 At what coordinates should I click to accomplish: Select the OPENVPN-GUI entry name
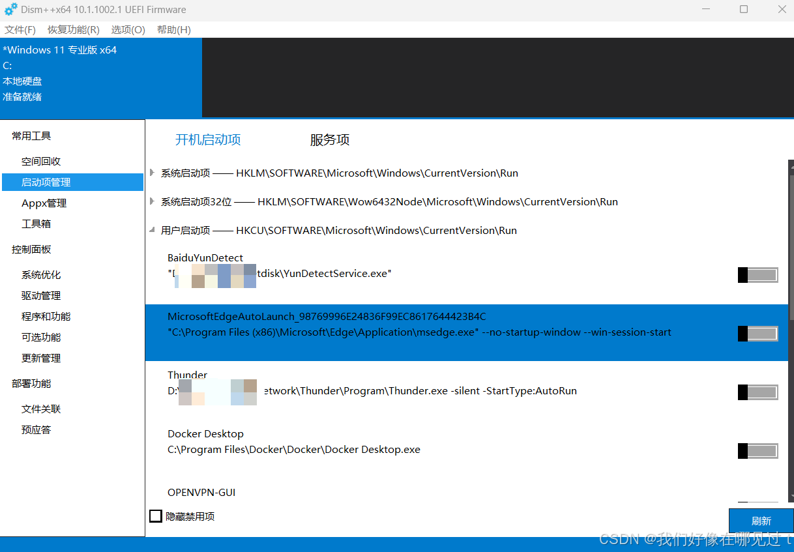[x=201, y=493]
